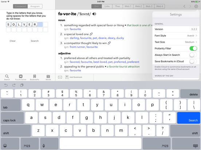The image size is (201, 150).
Task: Play the favorite pronunciation audio
Action: click(94, 14)
